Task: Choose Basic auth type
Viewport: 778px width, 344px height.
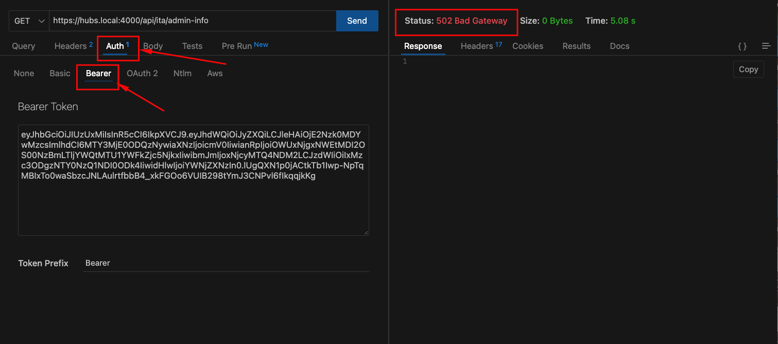Action: (60, 73)
